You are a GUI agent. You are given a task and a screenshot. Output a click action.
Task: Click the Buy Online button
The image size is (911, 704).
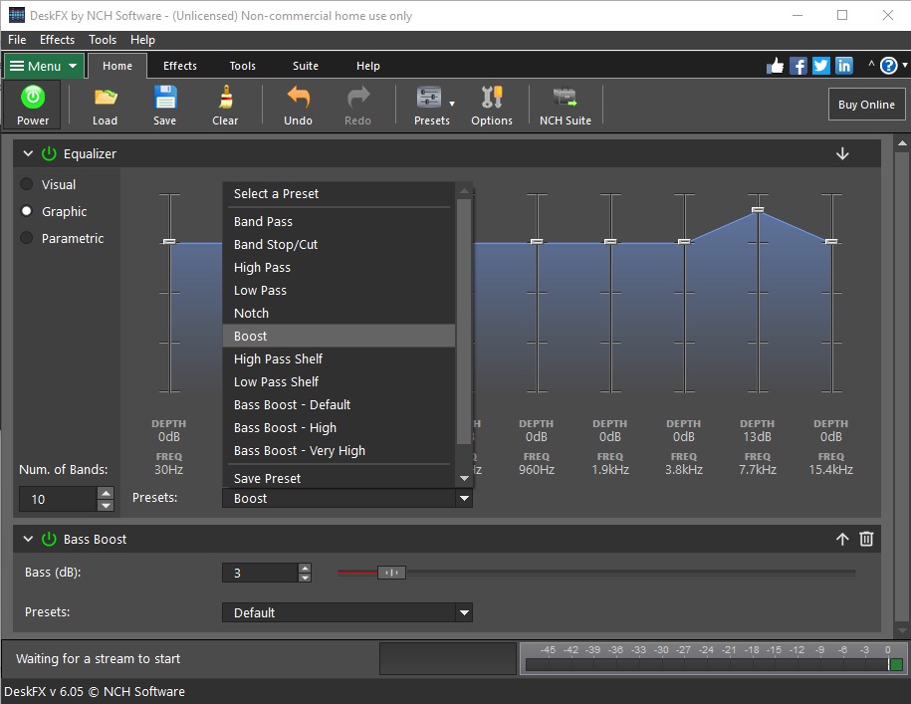point(866,104)
